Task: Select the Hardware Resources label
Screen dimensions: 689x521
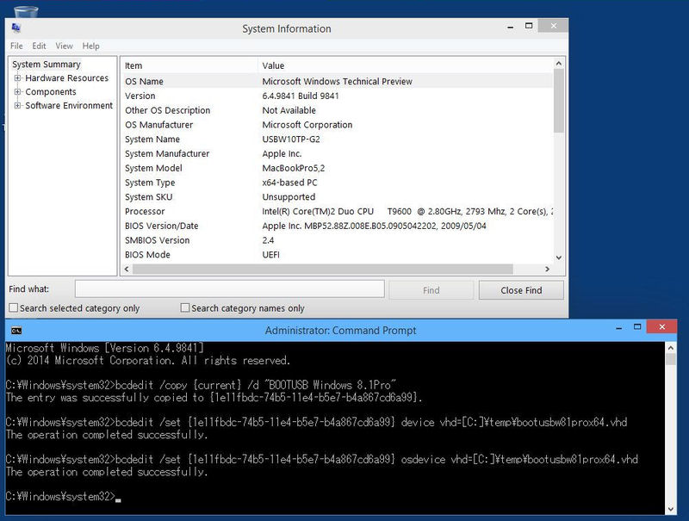Action: (x=67, y=78)
